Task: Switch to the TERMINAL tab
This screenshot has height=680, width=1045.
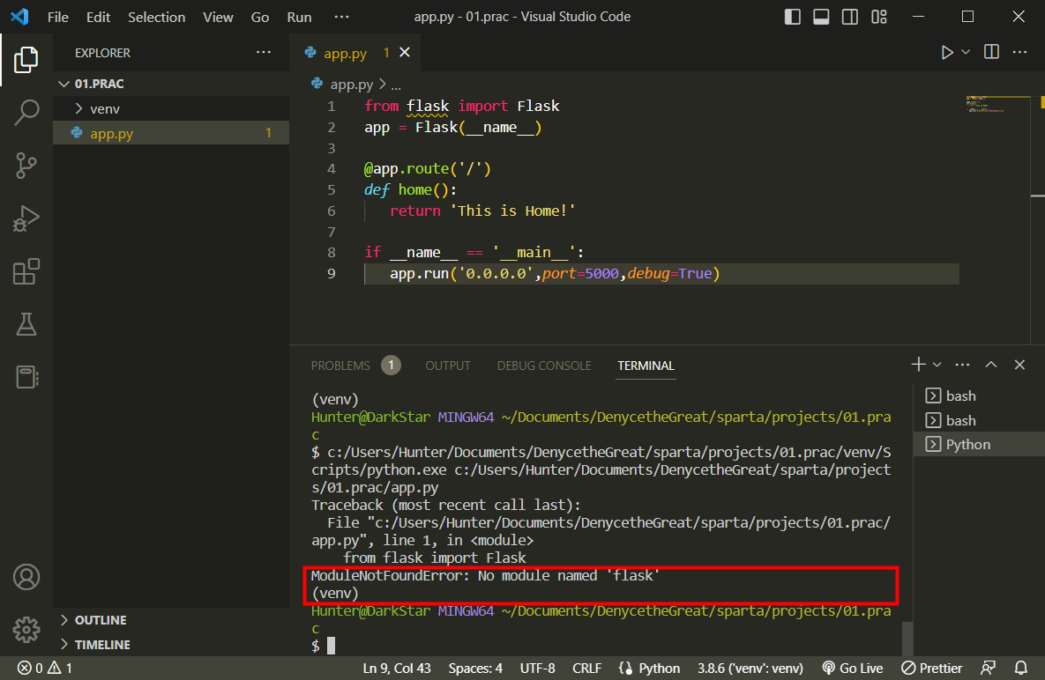Action: [x=646, y=366]
